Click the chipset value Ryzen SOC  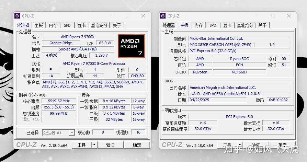239,59
